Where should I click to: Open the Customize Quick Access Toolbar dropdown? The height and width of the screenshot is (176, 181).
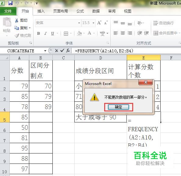point(37,3)
